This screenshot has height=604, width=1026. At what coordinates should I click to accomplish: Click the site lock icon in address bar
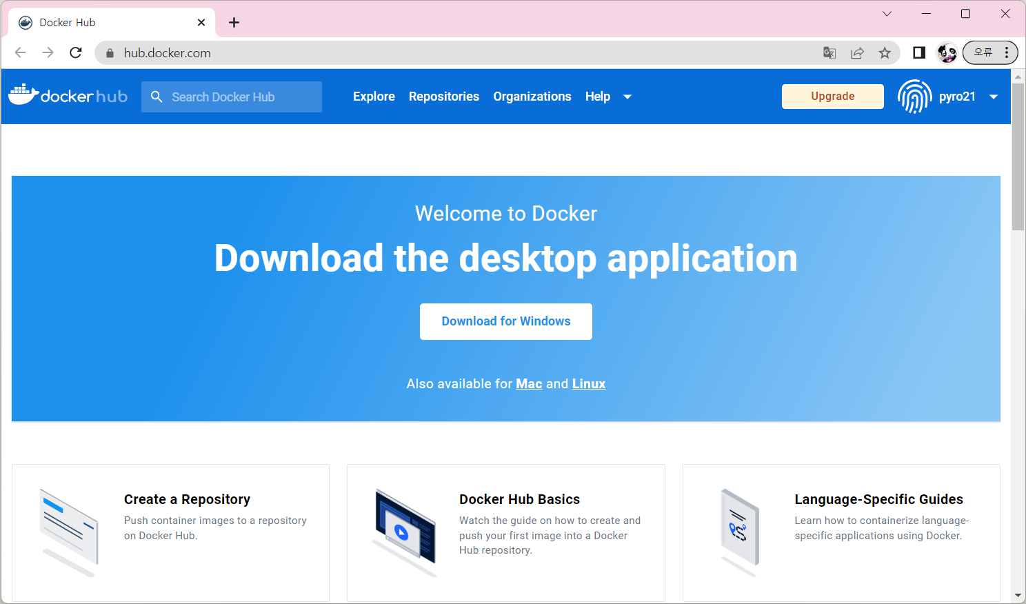pos(110,53)
